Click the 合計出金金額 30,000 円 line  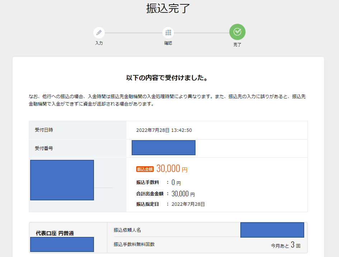click(x=165, y=194)
